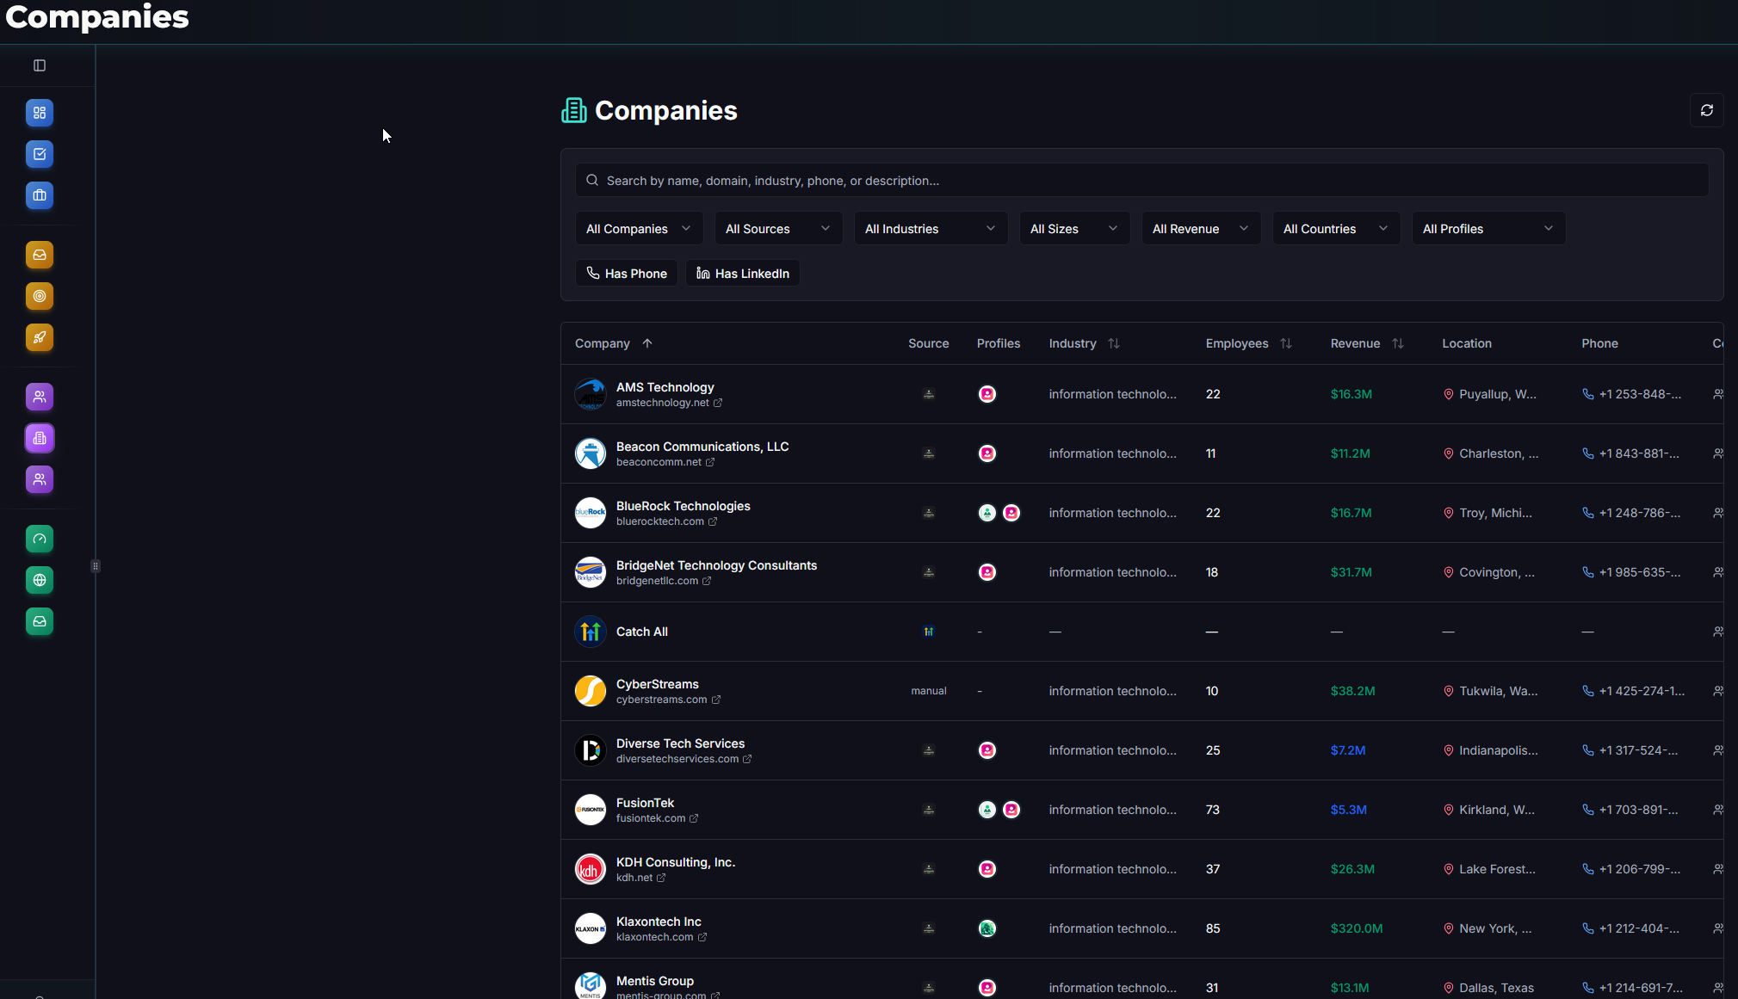Toggle the Has LinkedIn filter
The image size is (1738, 999).
(x=742, y=274)
